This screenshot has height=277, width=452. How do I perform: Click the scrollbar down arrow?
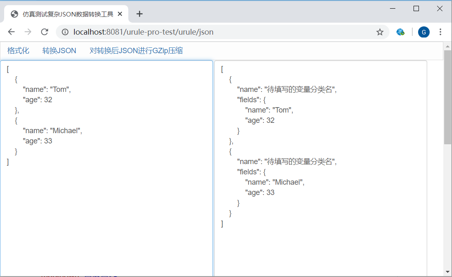pyautogui.click(x=447, y=272)
